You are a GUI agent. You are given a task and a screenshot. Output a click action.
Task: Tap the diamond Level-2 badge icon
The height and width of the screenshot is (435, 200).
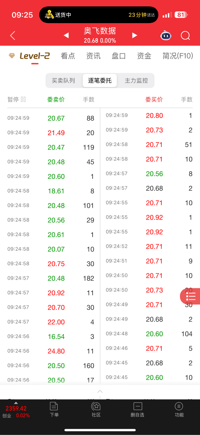(12, 56)
